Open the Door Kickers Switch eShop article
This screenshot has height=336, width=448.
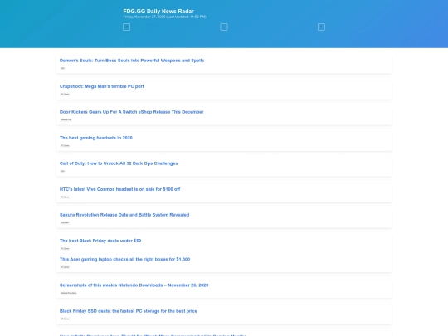tap(131, 112)
